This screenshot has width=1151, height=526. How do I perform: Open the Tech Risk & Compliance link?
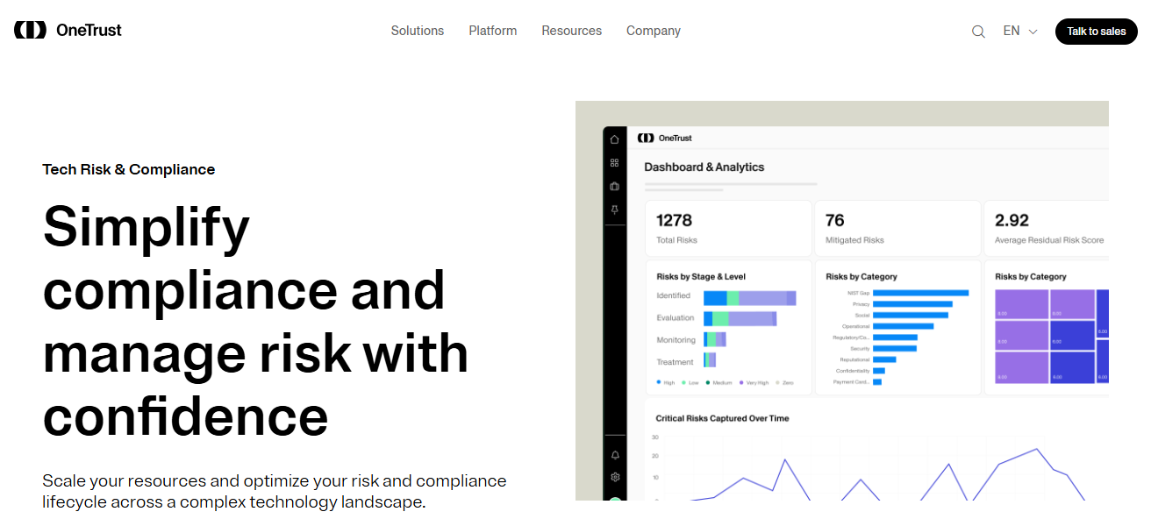pyautogui.click(x=128, y=169)
